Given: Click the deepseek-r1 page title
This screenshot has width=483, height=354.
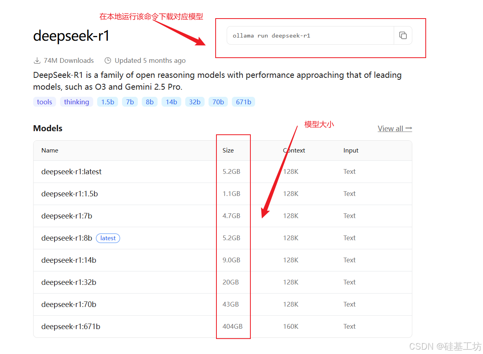Looking at the screenshot, I should (71, 36).
